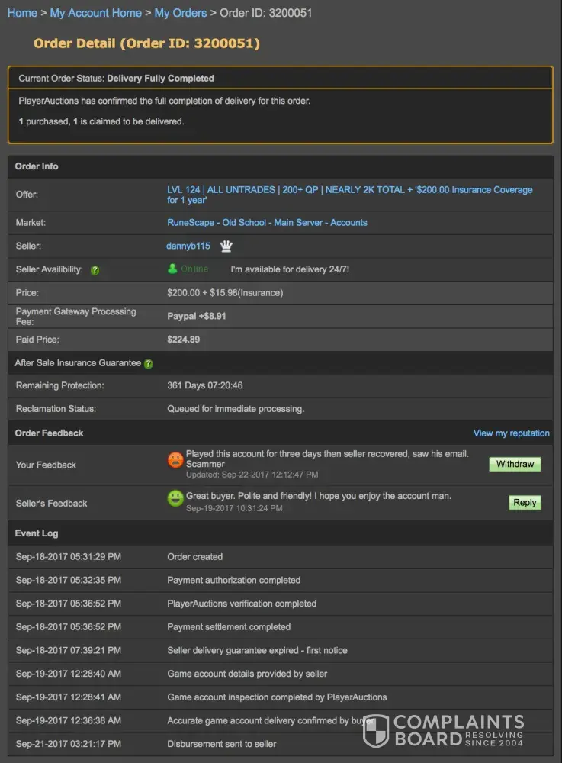562x763 pixels.
Task: Open the Home breadcrumb link
Action: coord(22,13)
